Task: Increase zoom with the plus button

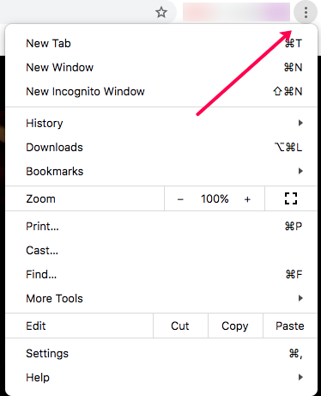Action: [247, 199]
